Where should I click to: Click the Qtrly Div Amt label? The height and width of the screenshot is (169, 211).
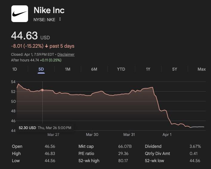pos(157,154)
